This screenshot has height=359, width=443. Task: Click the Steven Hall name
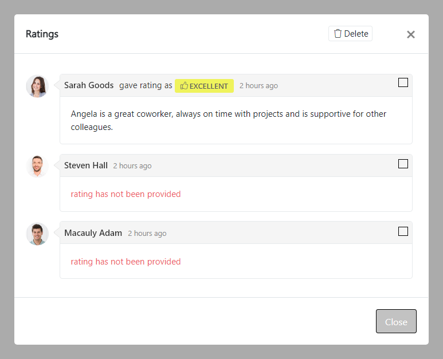point(86,165)
